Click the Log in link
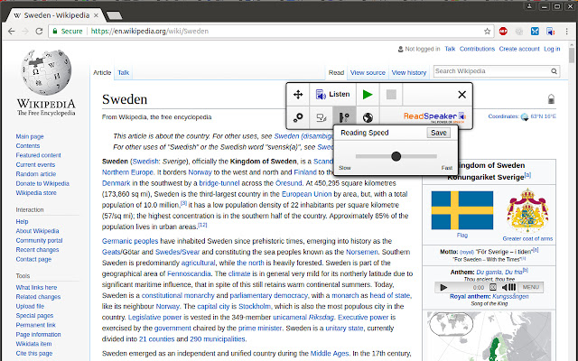This screenshot has height=361, width=578. [x=552, y=49]
